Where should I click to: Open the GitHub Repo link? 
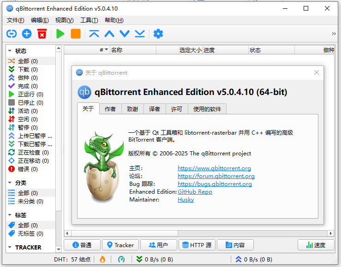tap(195, 192)
